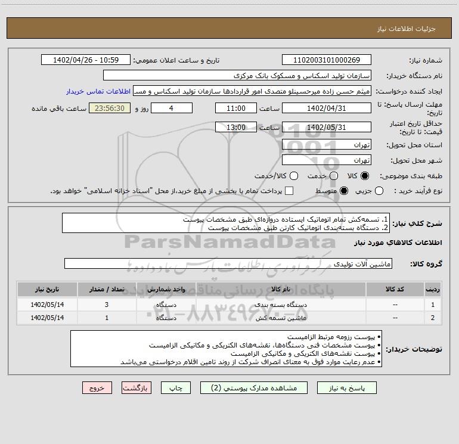The image size is (459, 444).
Task: Click the خروج exit button
Action: pos(97,388)
